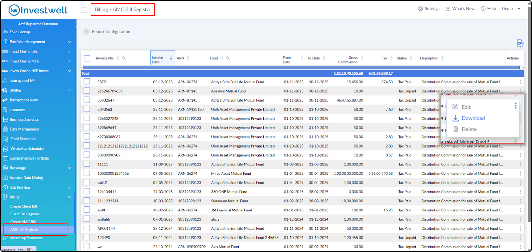Click the plus icon for Report Configuration
This screenshot has height=252, width=532.
(x=86, y=32)
